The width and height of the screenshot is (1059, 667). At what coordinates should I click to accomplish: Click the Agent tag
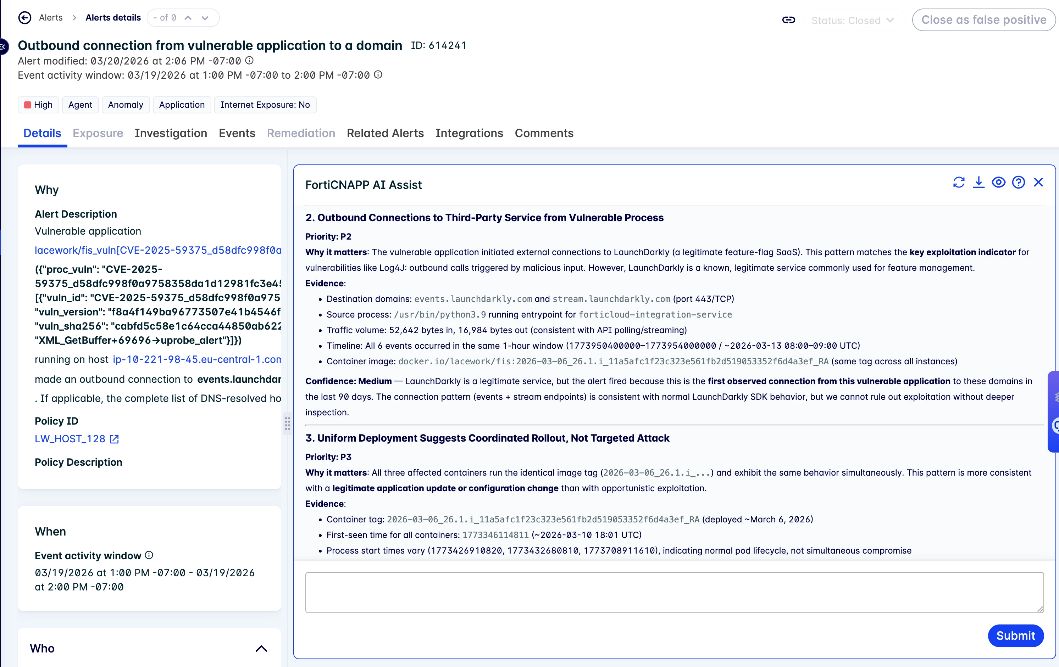(80, 105)
